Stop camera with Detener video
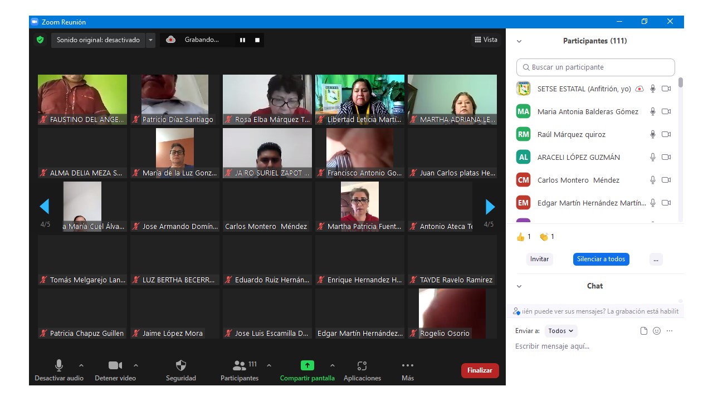The image size is (713, 401). [x=115, y=370]
